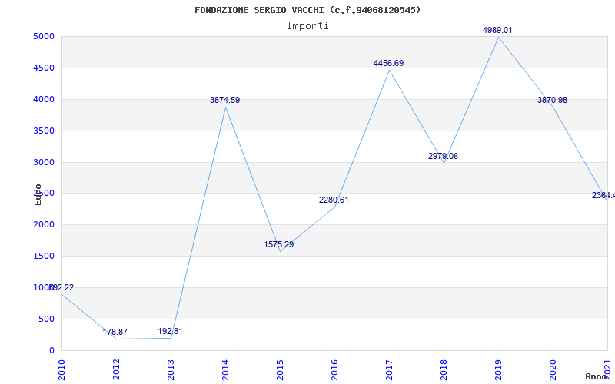
Task: Select the 3874.59 data label for 2014
Action: [x=224, y=100]
